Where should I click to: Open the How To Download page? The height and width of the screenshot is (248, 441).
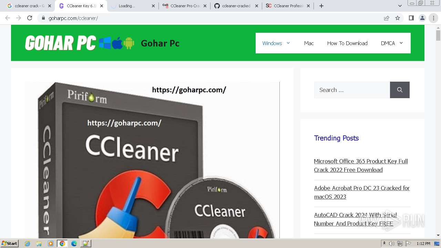[x=347, y=43]
